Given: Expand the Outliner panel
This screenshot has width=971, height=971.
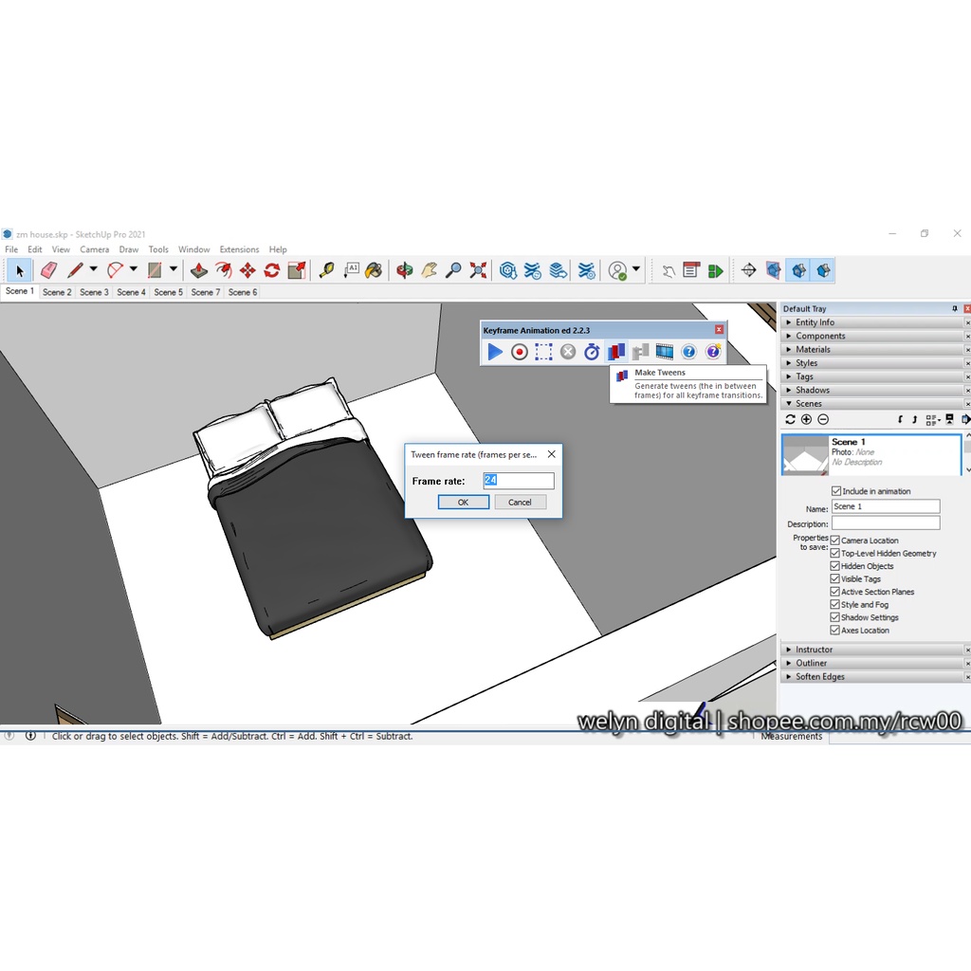Looking at the screenshot, I should tap(811, 663).
